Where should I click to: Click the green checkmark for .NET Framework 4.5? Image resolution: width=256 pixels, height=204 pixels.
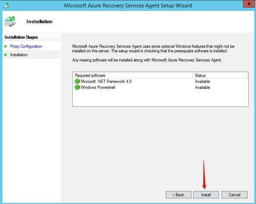[x=77, y=81]
